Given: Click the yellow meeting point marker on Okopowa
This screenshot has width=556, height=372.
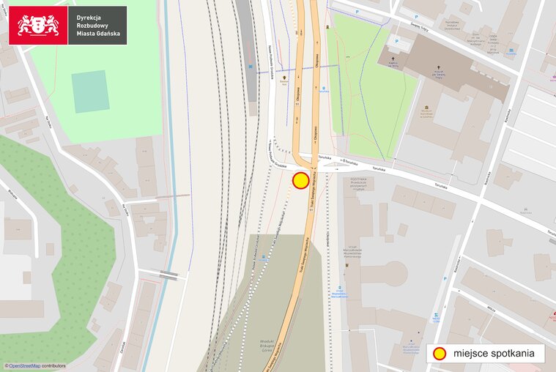Looking at the screenshot, I should pos(300,180).
